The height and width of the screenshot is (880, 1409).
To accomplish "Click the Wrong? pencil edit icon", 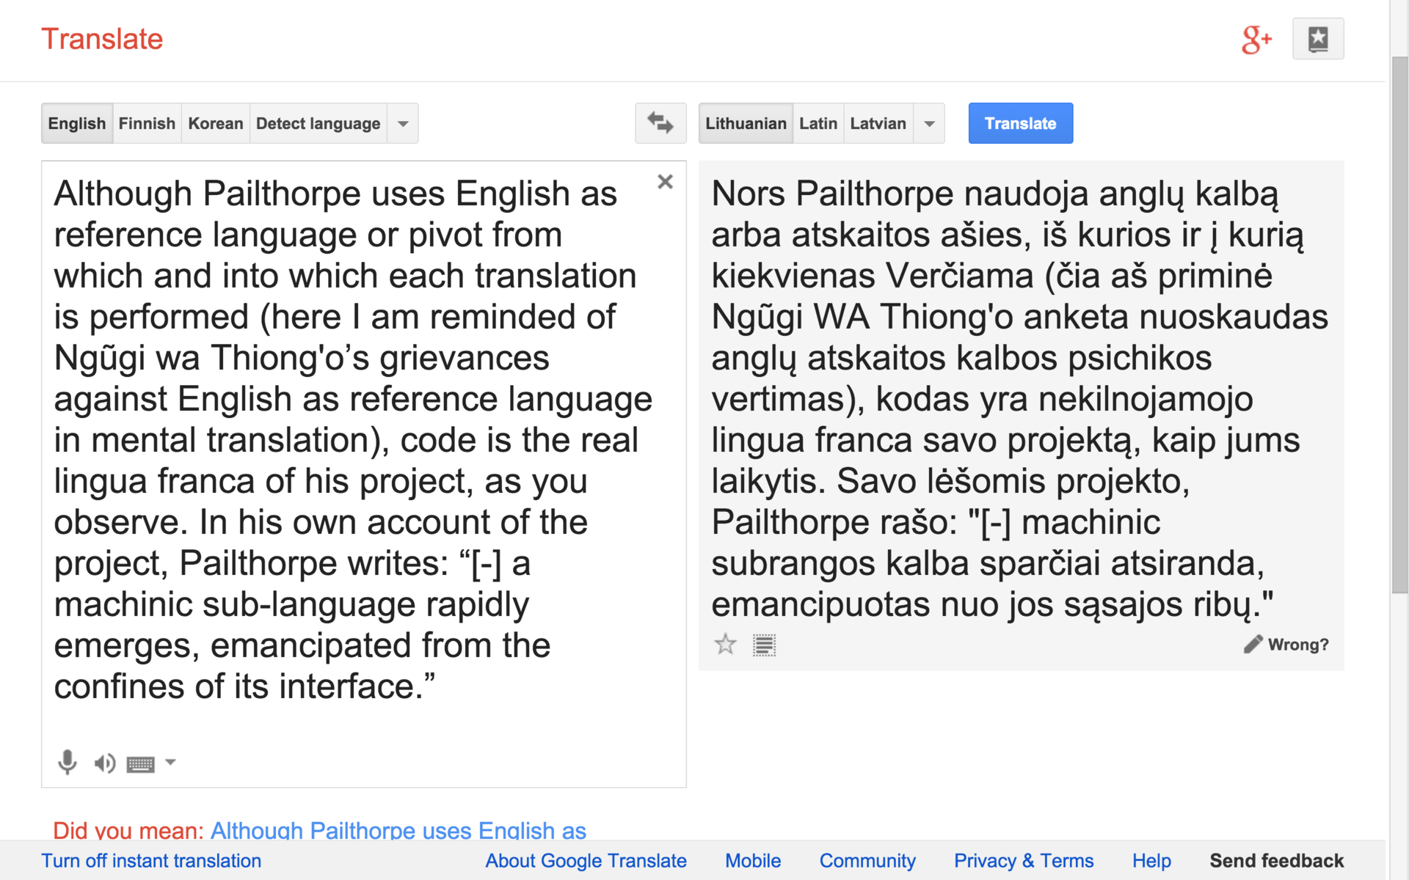I will pyautogui.click(x=1253, y=644).
